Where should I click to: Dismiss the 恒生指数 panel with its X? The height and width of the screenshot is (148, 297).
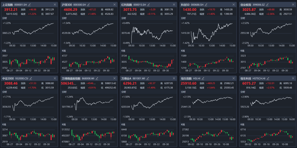233,78
